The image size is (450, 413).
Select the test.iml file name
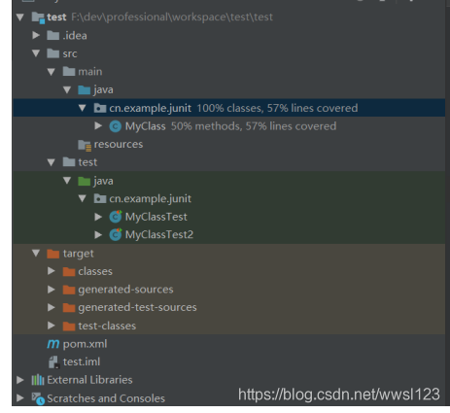coord(82,361)
